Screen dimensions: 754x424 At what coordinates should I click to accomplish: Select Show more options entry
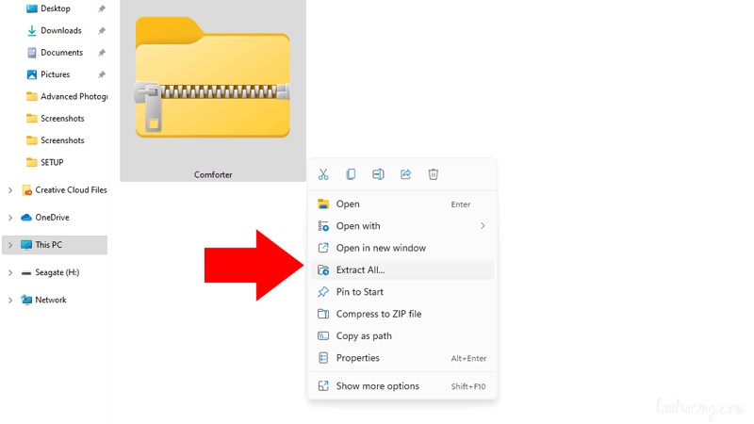[402, 386]
